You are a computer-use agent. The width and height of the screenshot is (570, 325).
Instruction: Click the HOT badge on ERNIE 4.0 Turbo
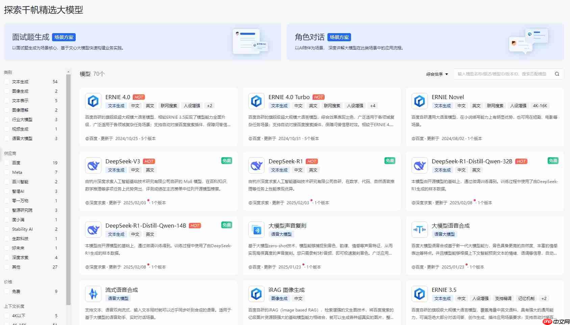click(x=319, y=97)
